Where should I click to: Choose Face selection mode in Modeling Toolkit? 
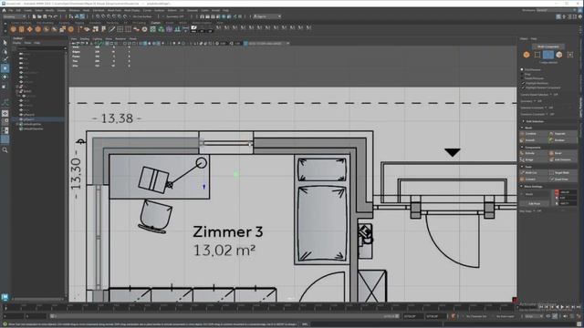(x=559, y=55)
